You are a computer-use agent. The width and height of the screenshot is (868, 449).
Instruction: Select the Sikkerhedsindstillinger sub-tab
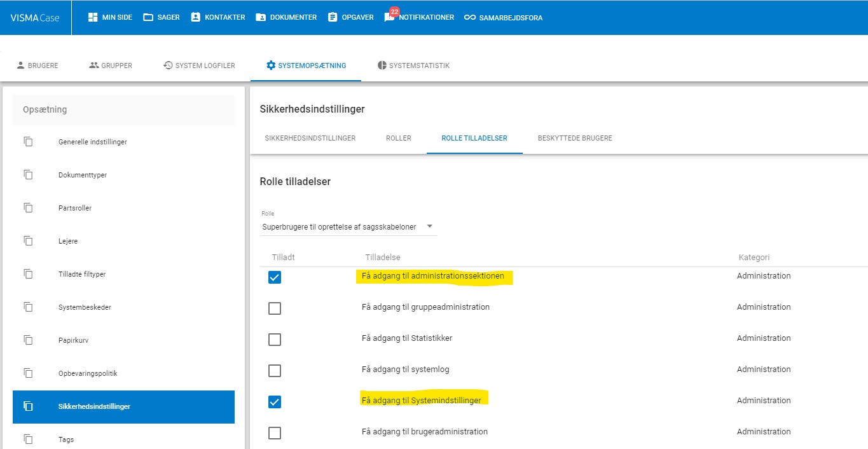click(310, 138)
